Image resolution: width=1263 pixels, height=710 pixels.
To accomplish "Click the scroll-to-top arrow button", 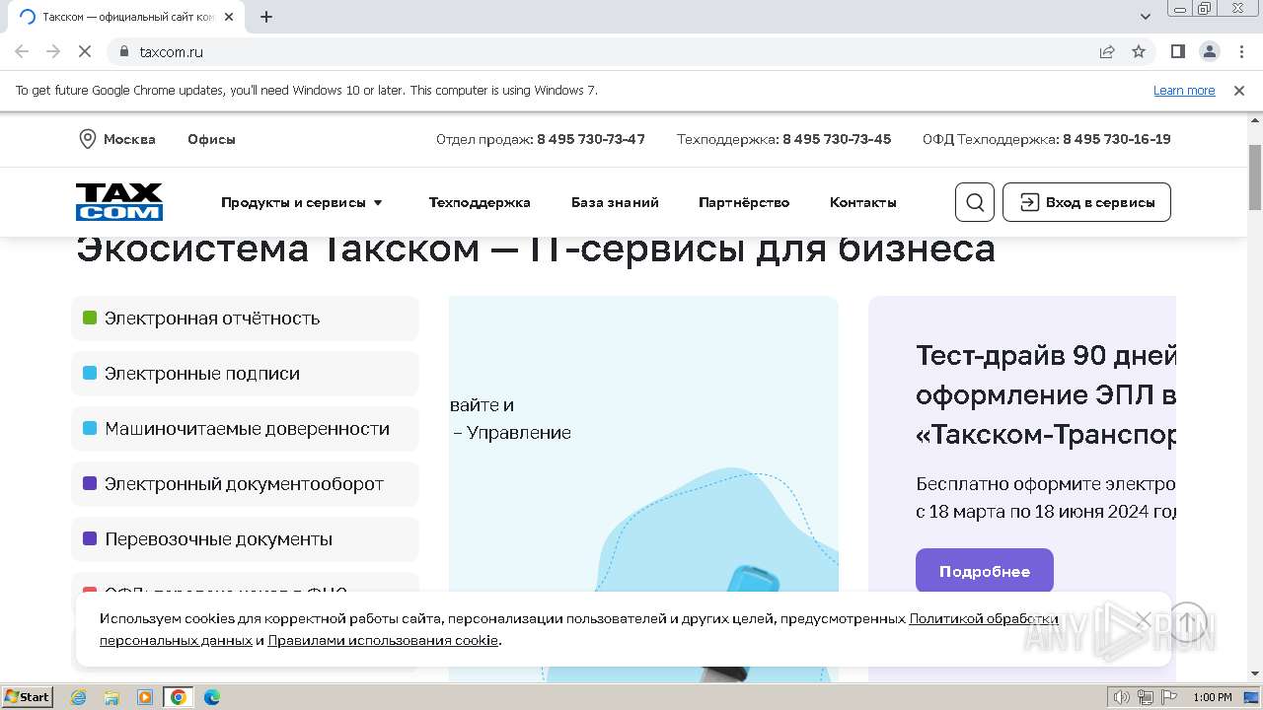I will [1187, 622].
